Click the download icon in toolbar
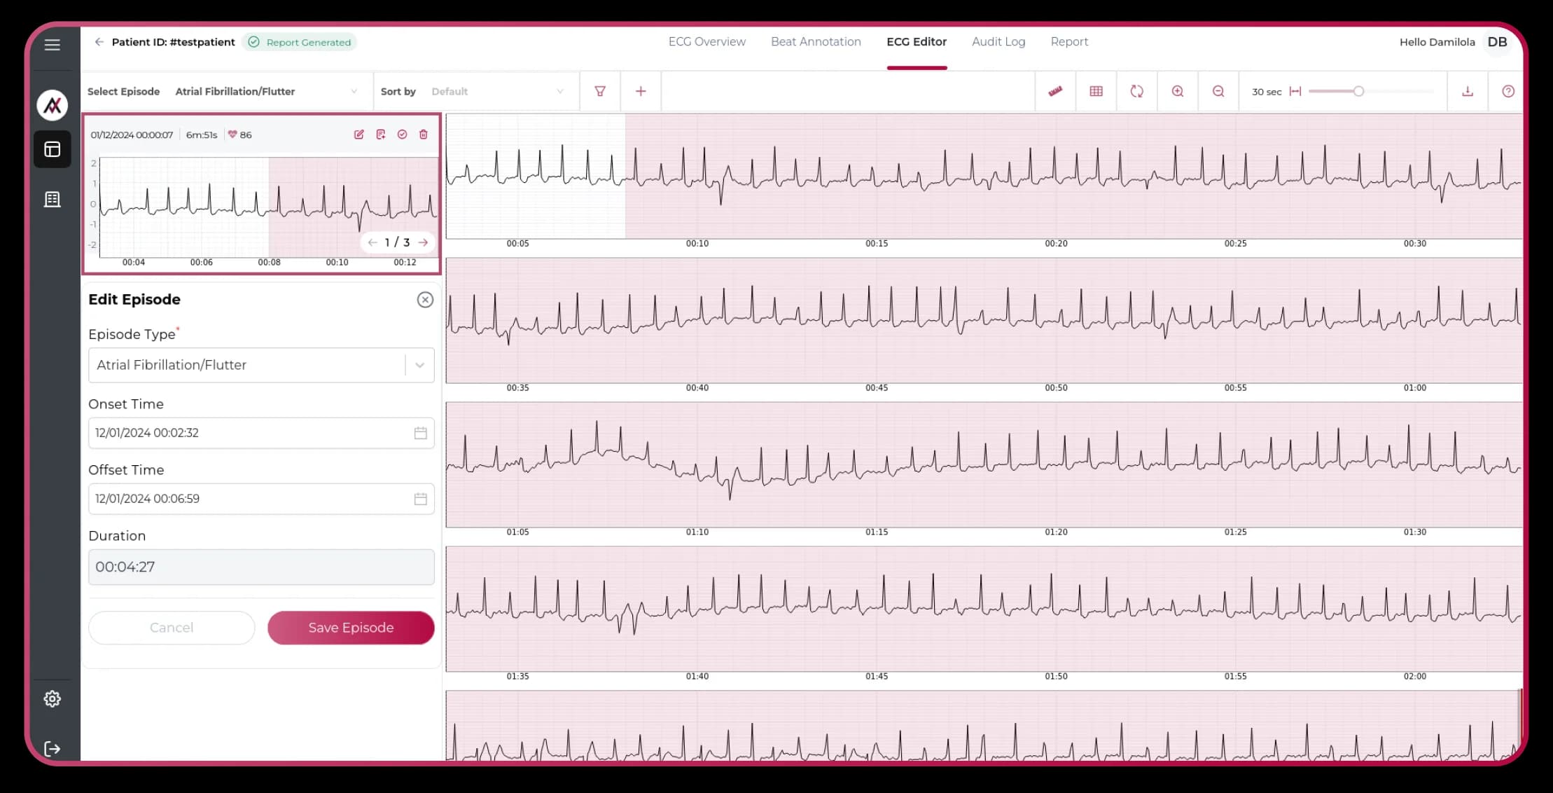The width and height of the screenshot is (1553, 793). 1468,91
